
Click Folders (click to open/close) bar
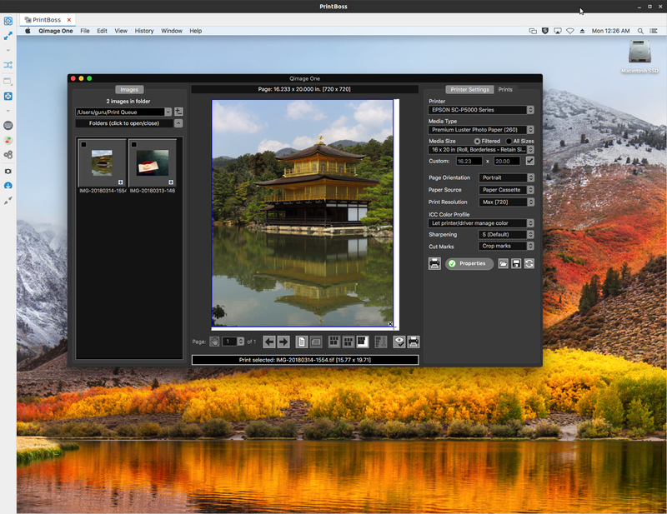pos(124,123)
